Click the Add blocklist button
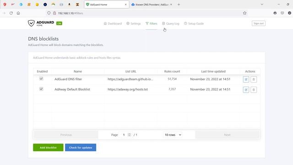This screenshot has width=293, height=165. pyautogui.click(x=48, y=148)
